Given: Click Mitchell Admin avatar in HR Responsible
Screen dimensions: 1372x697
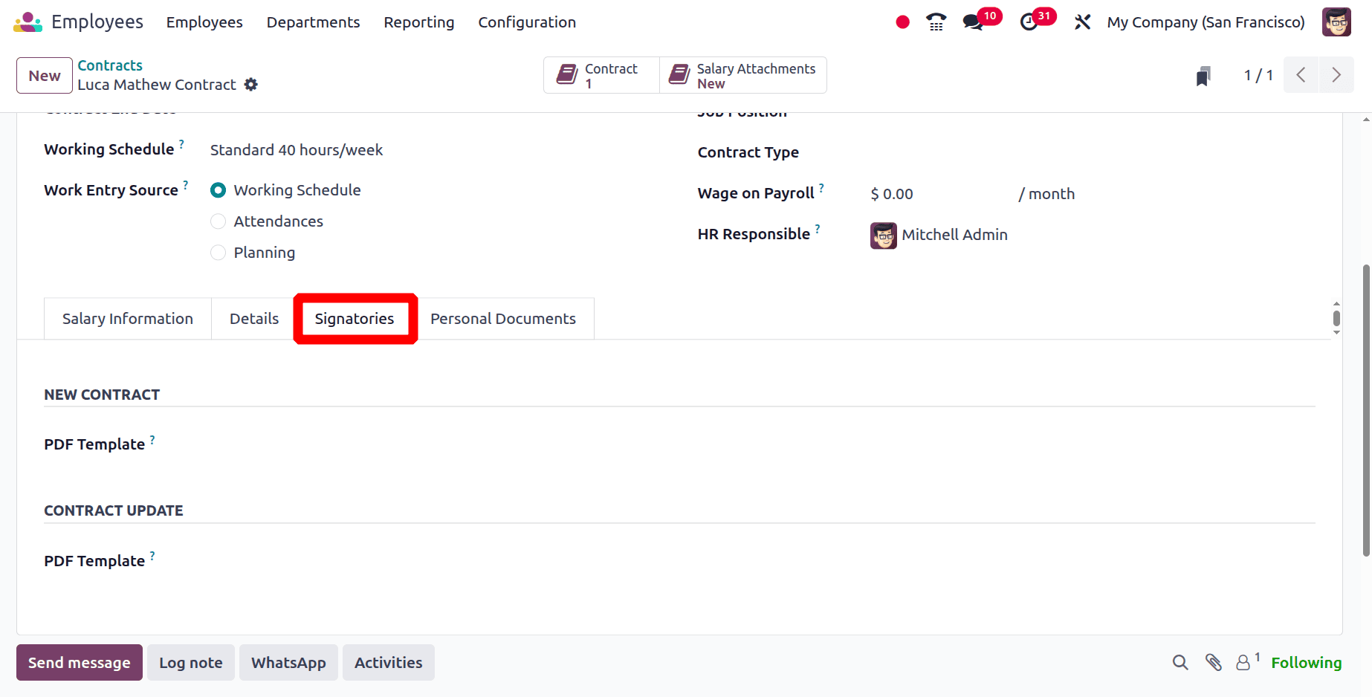Looking at the screenshot, I should coord(884,236).
